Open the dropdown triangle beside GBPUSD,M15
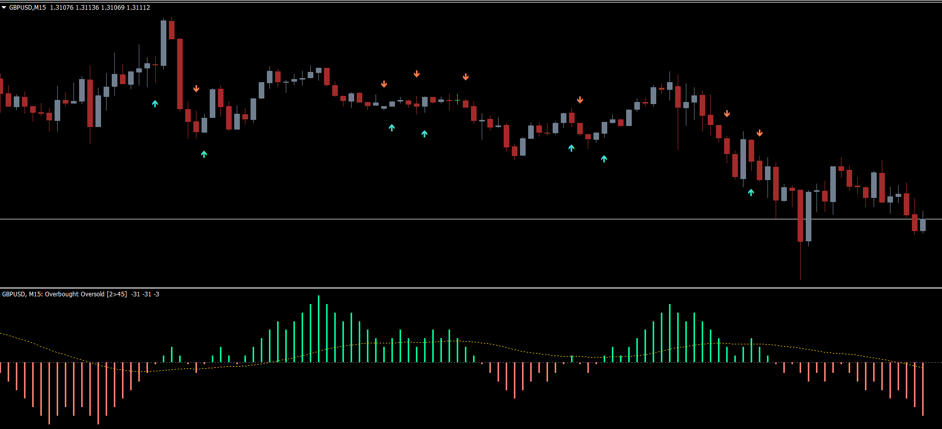The image size is (942, 429). coord(4,8)
